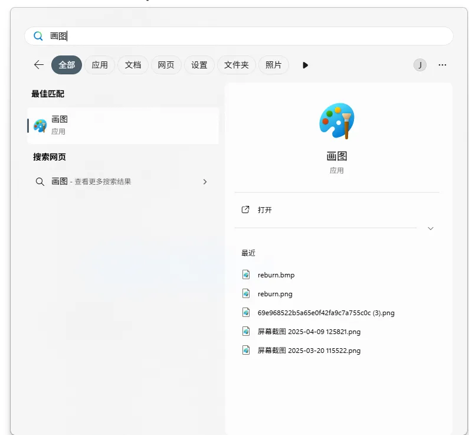Click the 最近 recent files heading
This screenshot has height=435, width=469.
248,253
